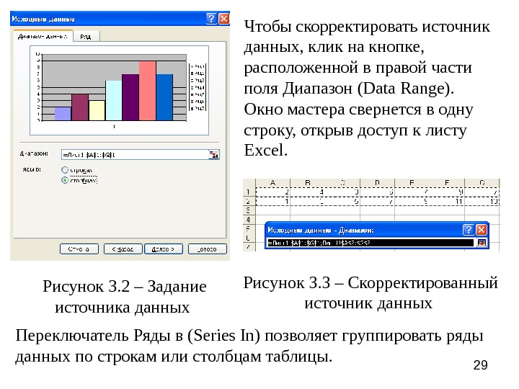The image size is (519, 389).
Task: Open help in the collapsed Исходные данные - Диапазон window
Action: tap(468, 230)
